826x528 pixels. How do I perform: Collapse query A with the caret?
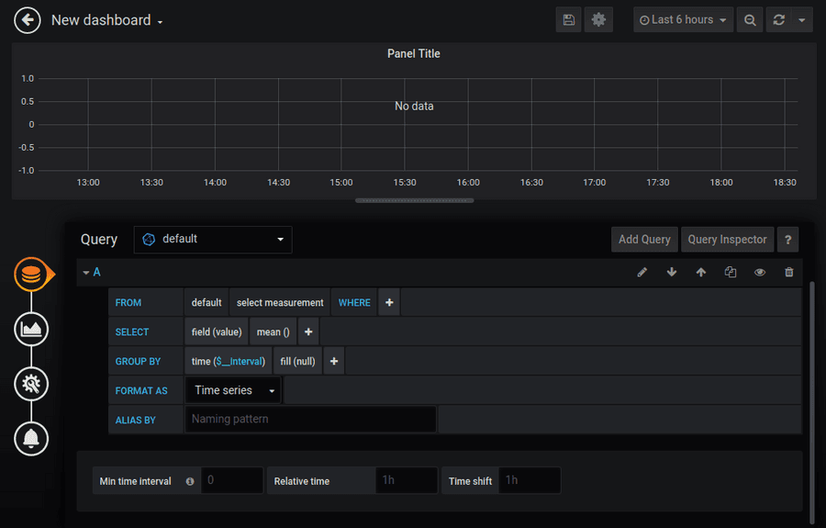pos(86,273)
